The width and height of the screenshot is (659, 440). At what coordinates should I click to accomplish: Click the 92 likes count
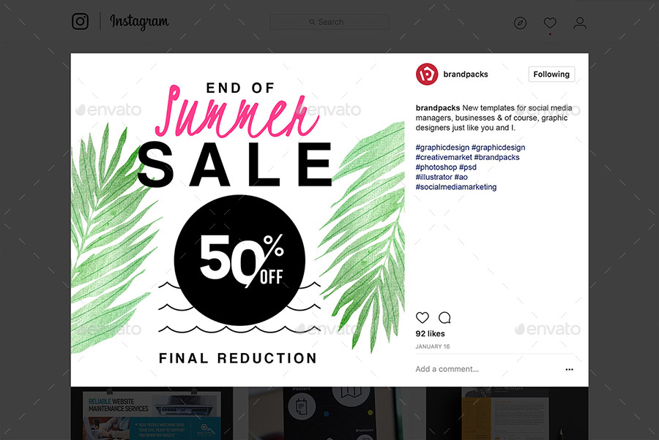pos(430,333)
